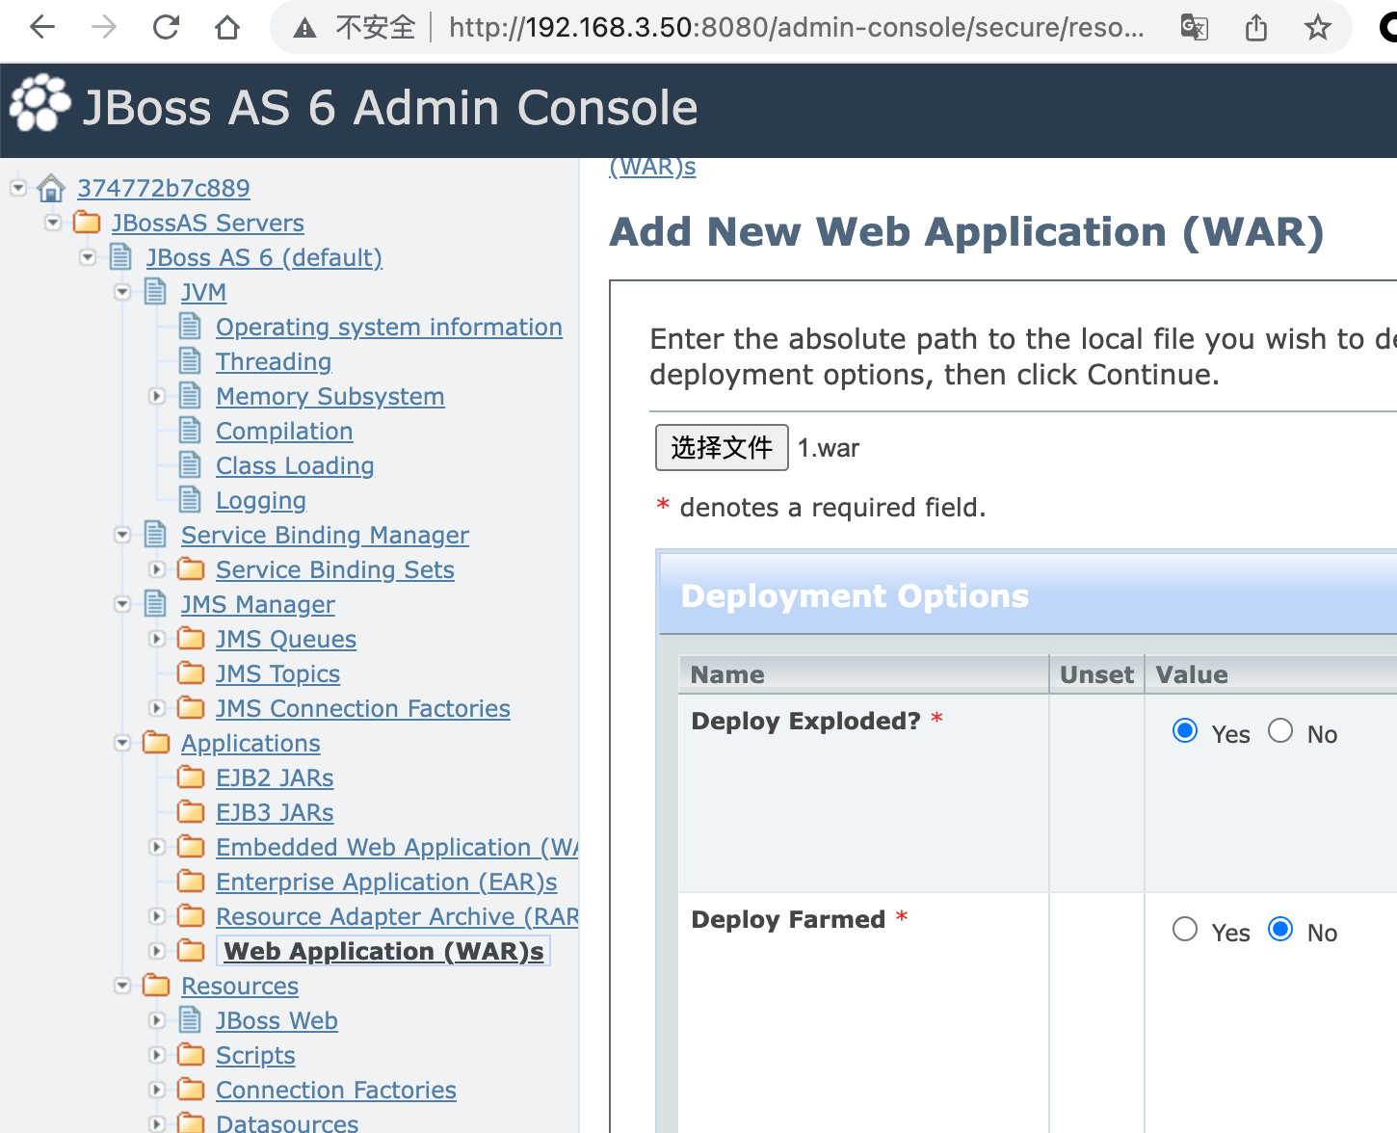Click the 选择文件 choose file button
The height and width of the screenshot is (1133, 1397).
click(x=722, y=448)
